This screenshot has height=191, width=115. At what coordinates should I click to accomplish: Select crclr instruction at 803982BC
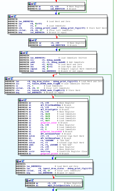32,151
